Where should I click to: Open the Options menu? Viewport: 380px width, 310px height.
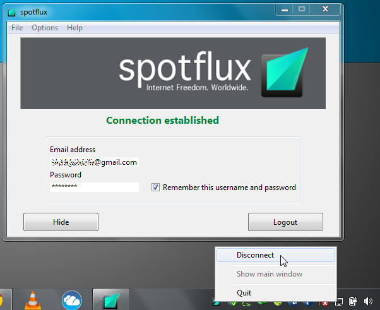pos(45,28)
